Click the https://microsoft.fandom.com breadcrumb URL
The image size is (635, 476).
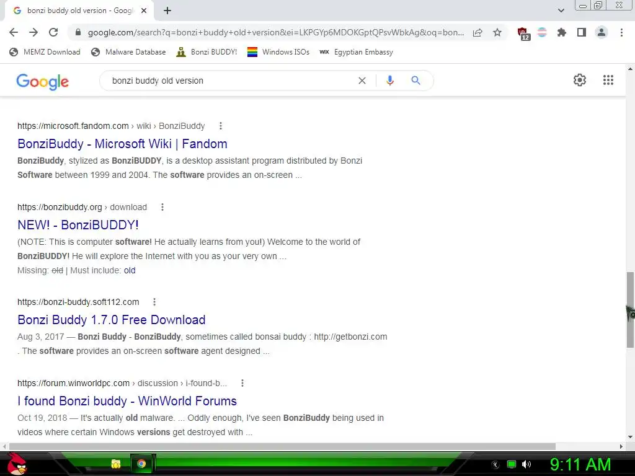point(73,126)
